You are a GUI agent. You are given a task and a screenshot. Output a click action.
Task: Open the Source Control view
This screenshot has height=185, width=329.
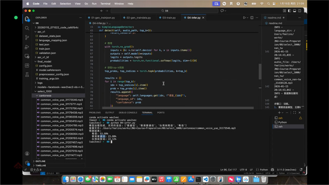coord(27,37)
